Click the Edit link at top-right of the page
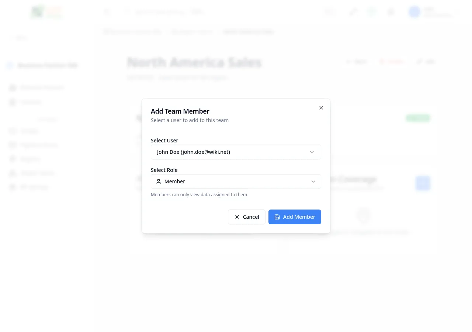This screenshot has height=332, width=472. 425,62
